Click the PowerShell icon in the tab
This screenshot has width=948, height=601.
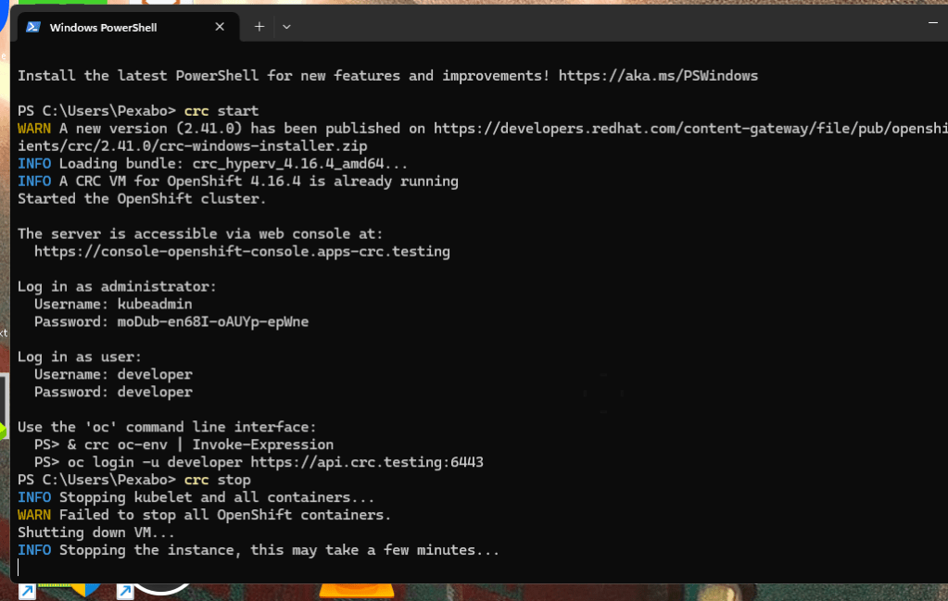(x=33, y=27)
